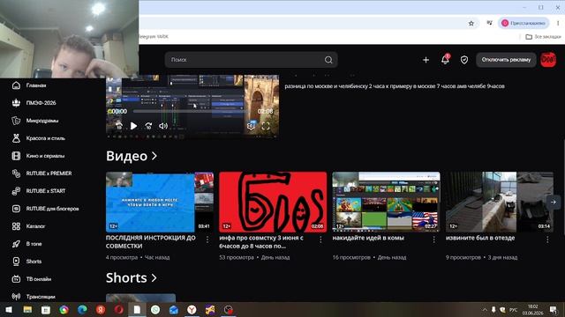Open the В топе trending section

coord(26,244)
